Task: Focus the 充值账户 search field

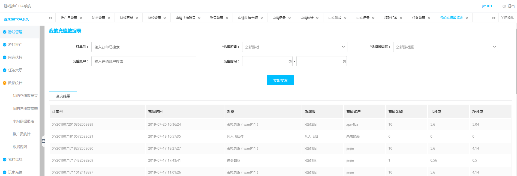Action: click(144, 61)
